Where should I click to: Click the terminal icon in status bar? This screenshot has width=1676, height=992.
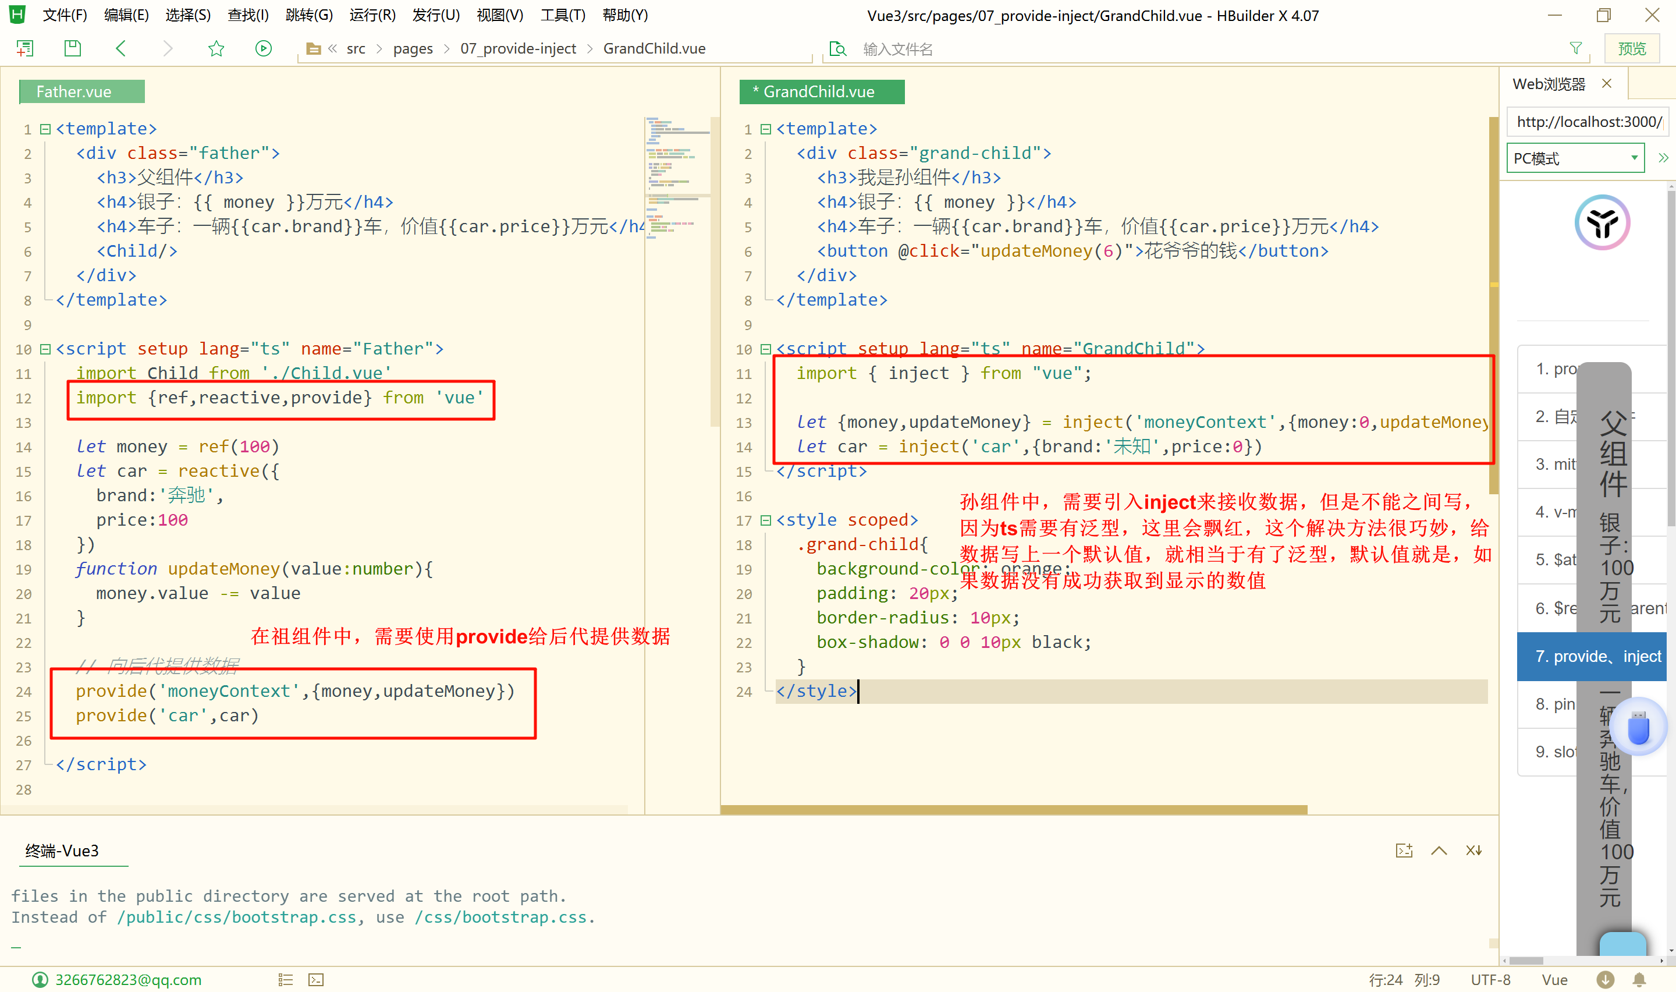click(316, 979)
